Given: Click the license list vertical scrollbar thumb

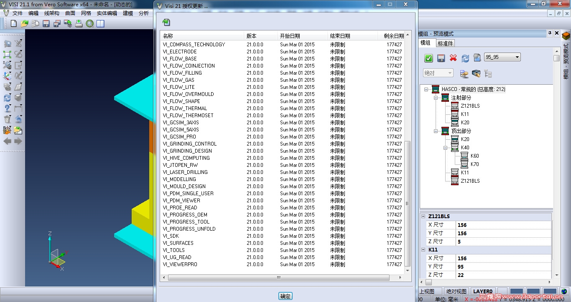Looking at the screenshot, I should pyautogui.click(x=408, y=204).
